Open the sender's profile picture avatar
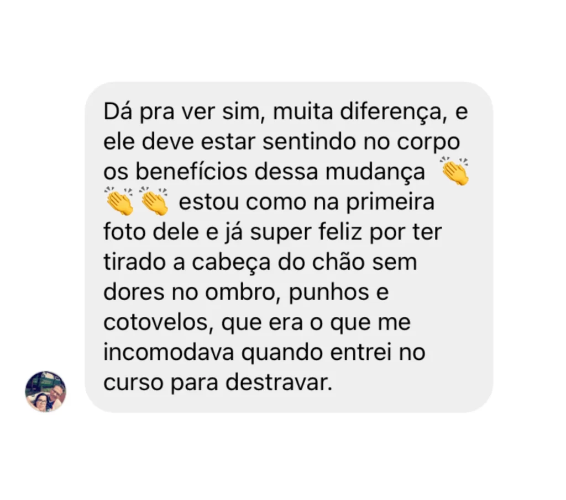Image resolution: width=566 pixels, height=500 pixels. (45, 391)
